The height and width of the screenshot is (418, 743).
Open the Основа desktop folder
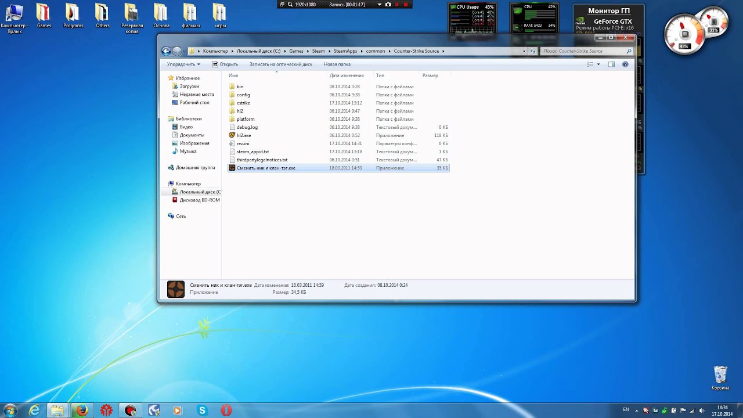[x=161, y=16]
